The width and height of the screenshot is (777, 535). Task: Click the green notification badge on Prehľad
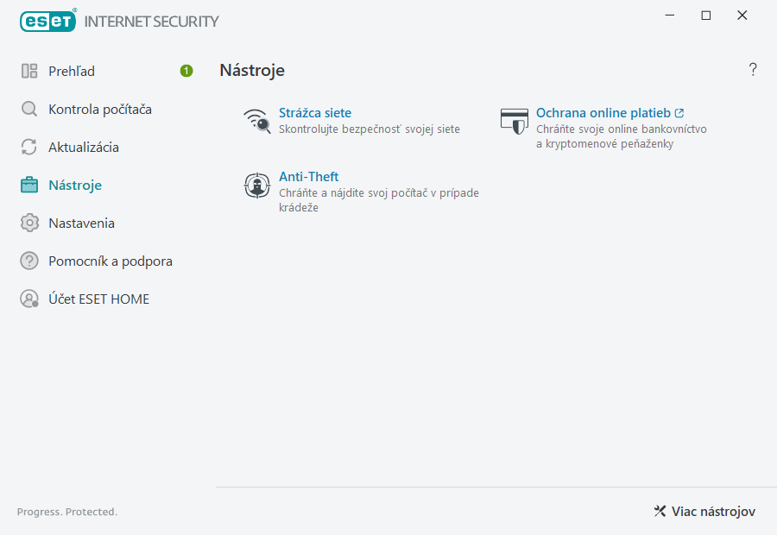[186, 71]
